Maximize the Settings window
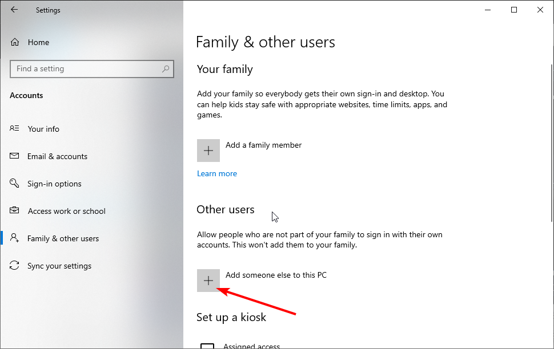The width and height of the screenshot is (554, 349). click(x=514, y=10)
